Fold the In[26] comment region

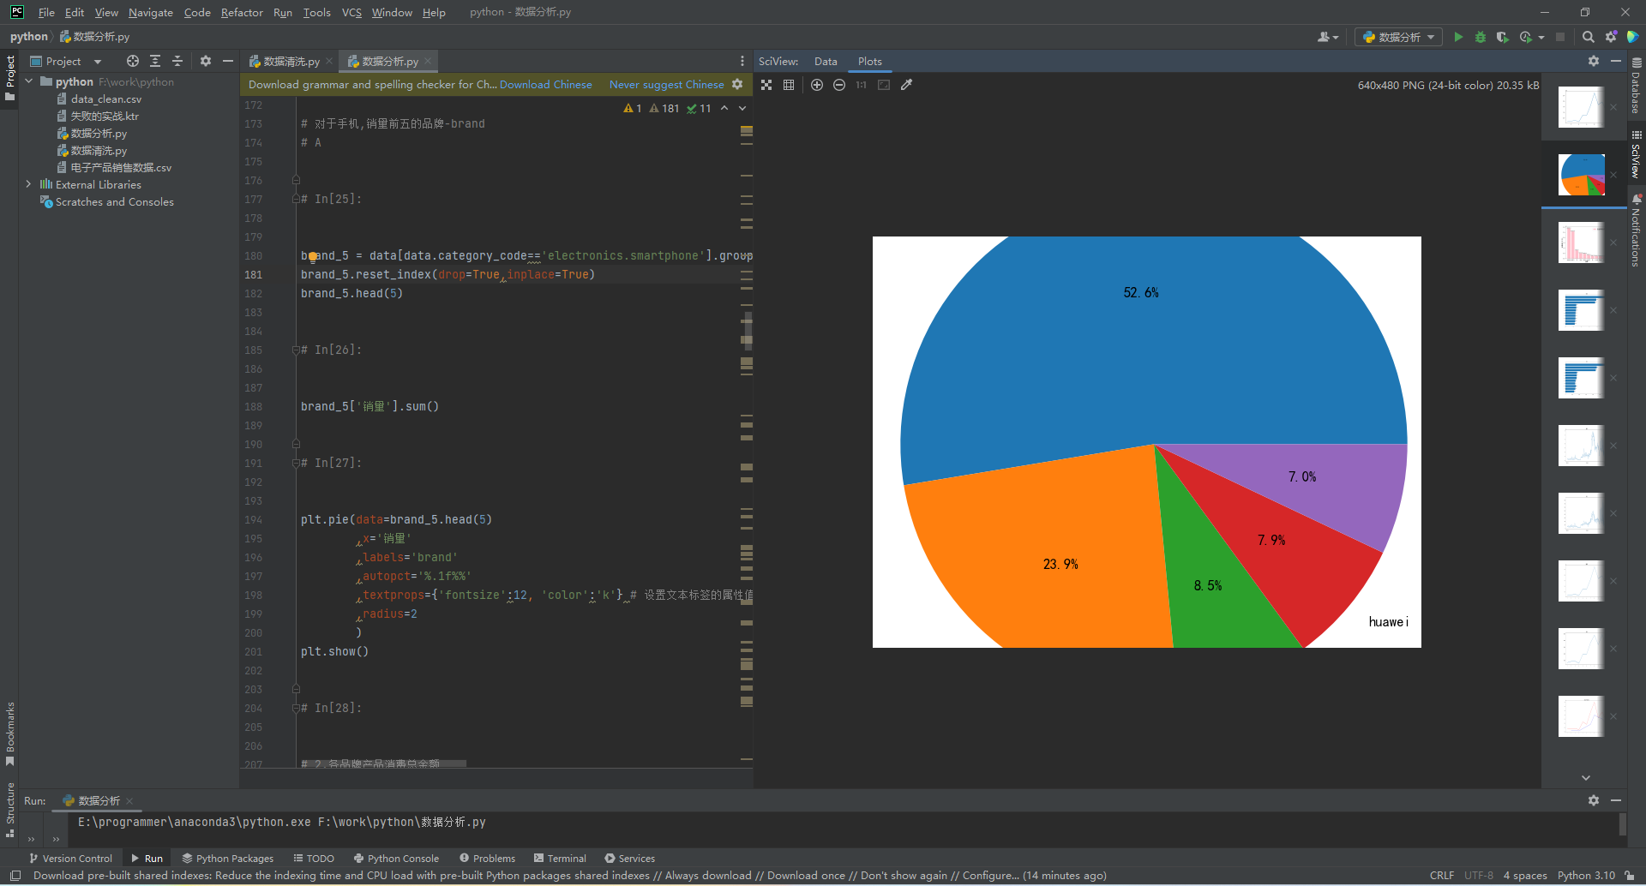pos(296,350)
